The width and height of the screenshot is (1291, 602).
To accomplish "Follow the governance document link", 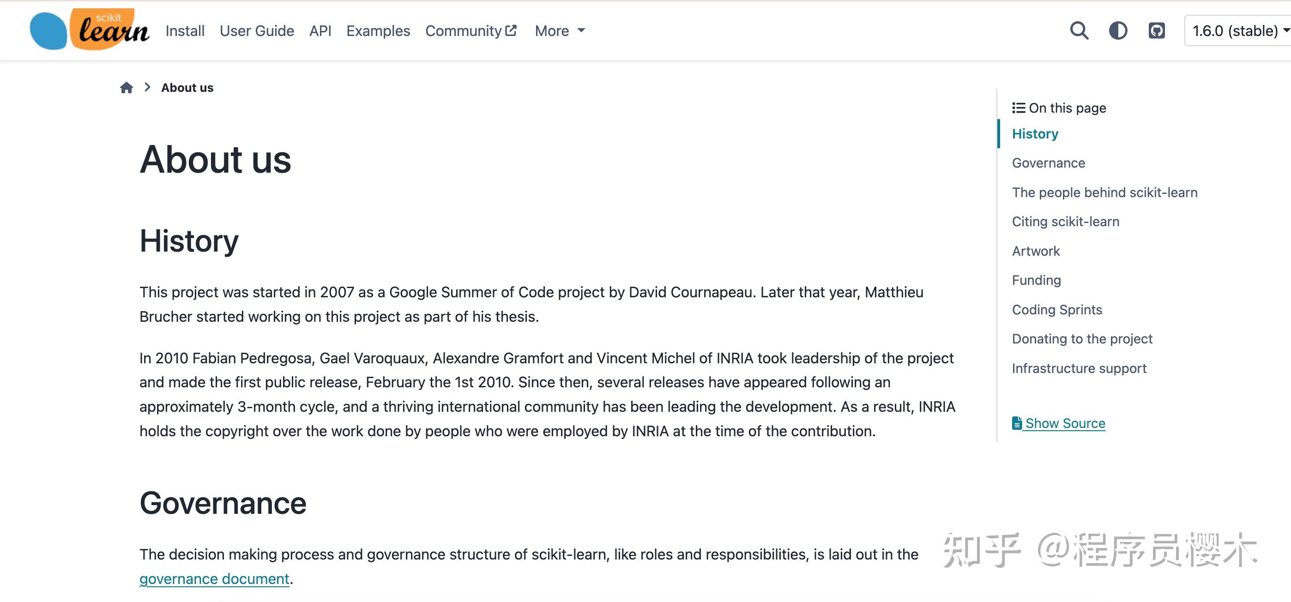I will pyautogui.click(x=215, y=579).
